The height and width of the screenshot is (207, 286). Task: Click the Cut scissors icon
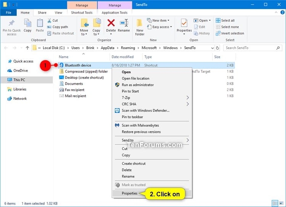[x=49, y=21]
